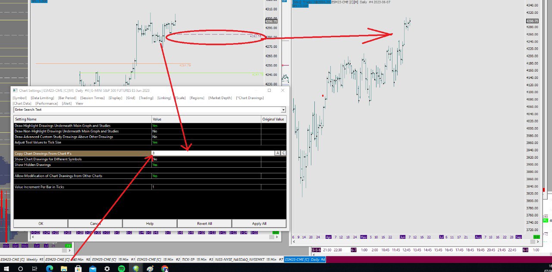Launch Microsoft Edge from the taskbar
Viewport: 552px width, 272px height.
click(49, 268)
